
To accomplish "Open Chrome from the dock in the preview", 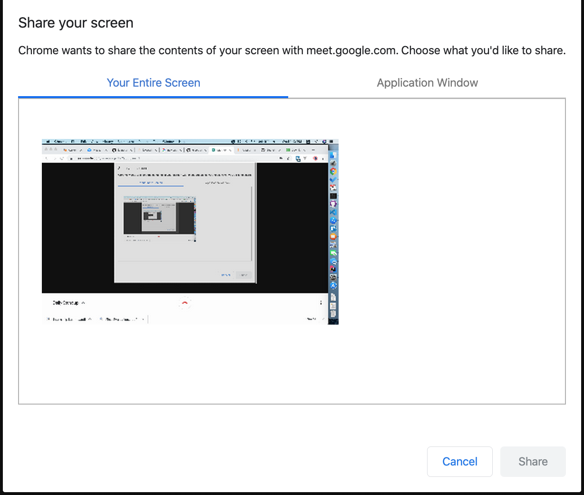I will pyautogui.click(x=333, y=169).
